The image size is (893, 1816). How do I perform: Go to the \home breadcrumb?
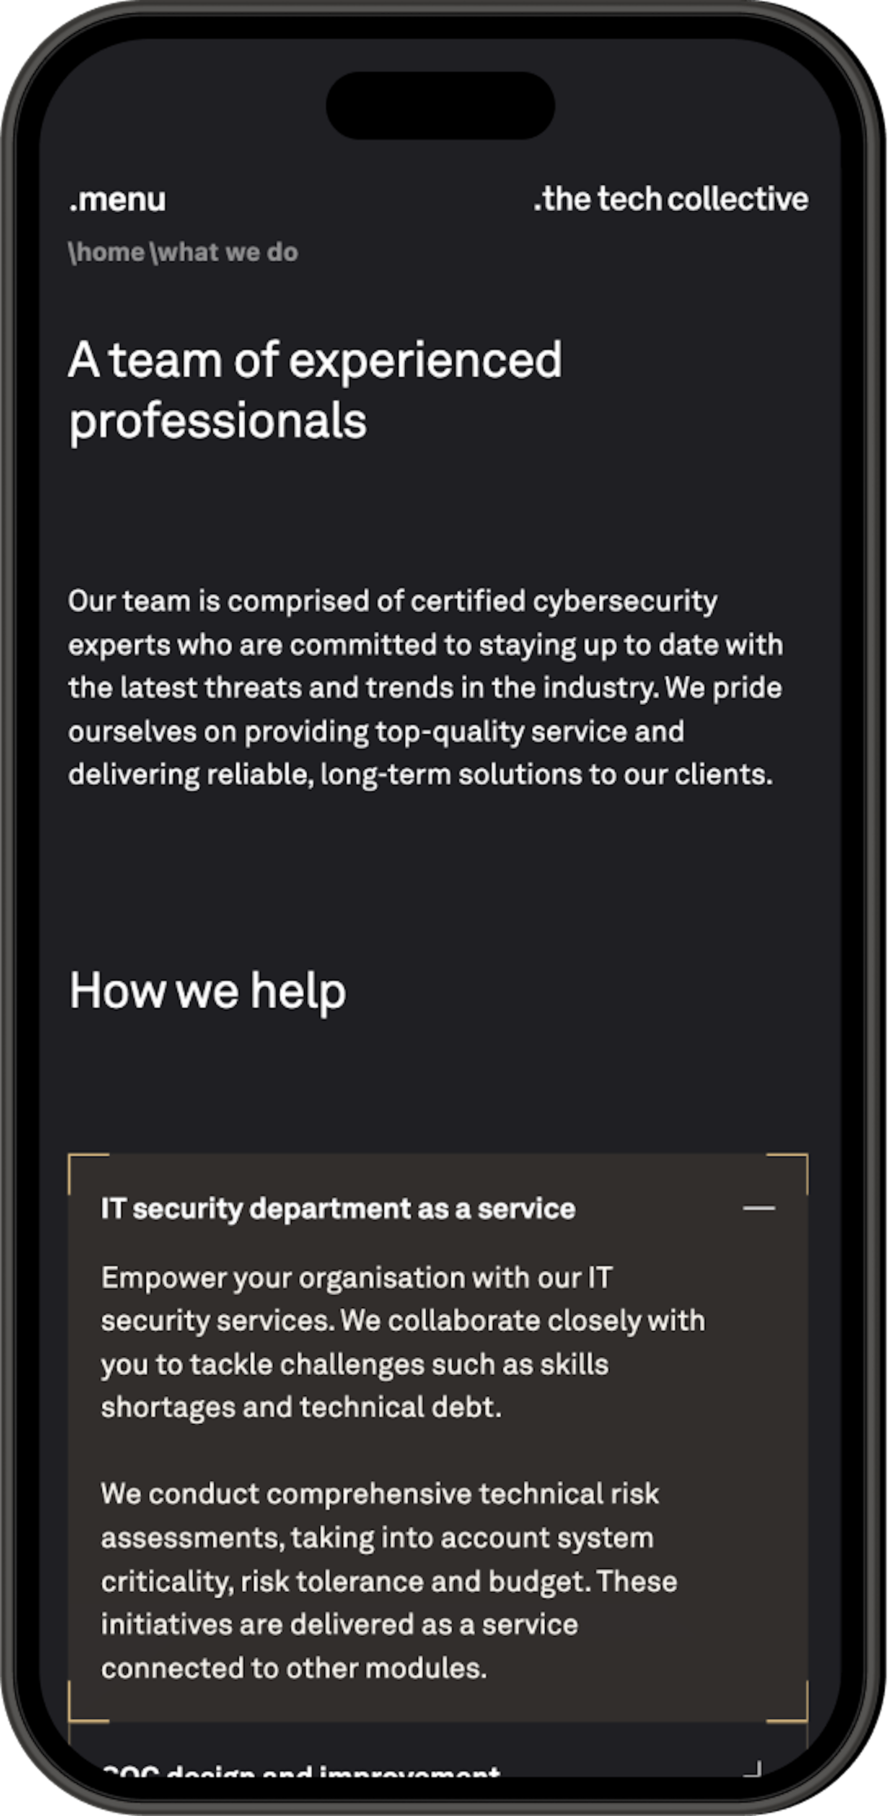[106, 252]
